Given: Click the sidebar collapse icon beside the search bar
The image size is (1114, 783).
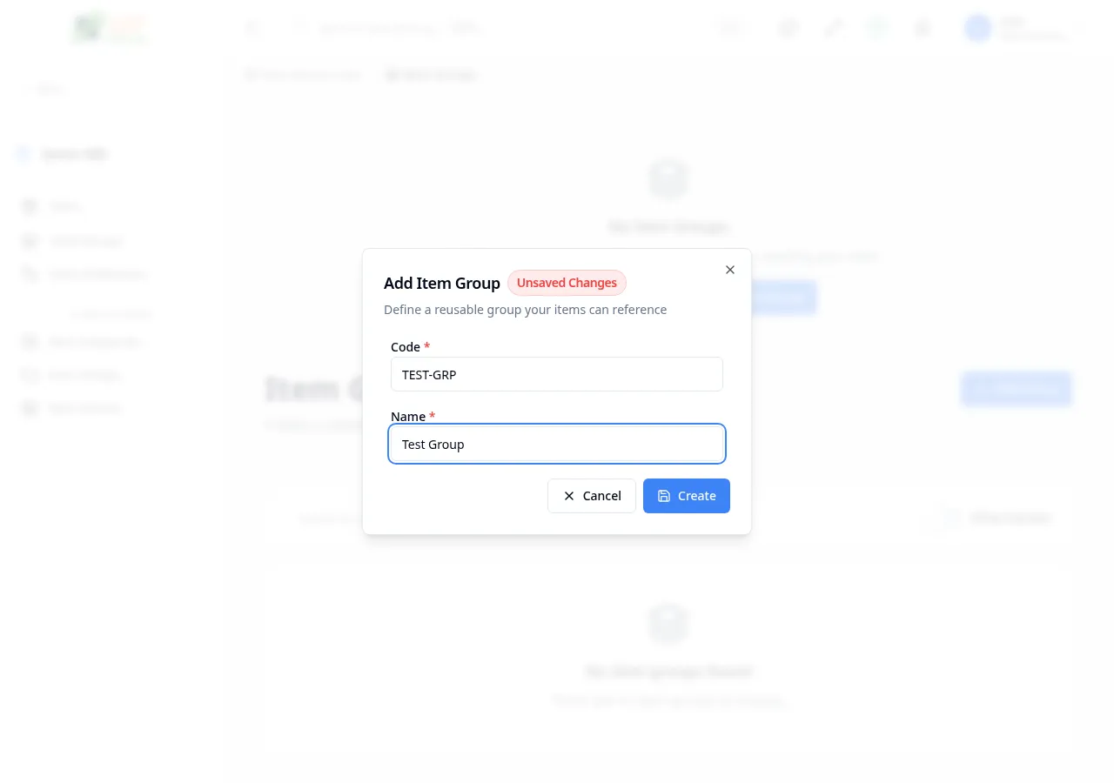Looking at the screenshot, I should click(x=252, y=28).
